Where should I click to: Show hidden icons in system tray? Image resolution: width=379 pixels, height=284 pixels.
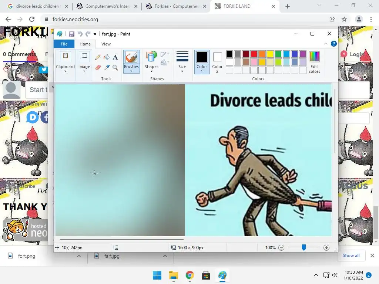[316, 275]
